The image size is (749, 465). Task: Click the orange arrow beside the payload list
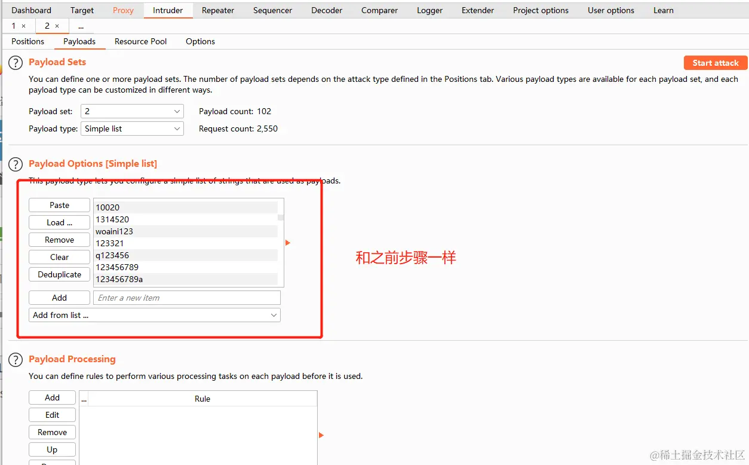(288, 243)
